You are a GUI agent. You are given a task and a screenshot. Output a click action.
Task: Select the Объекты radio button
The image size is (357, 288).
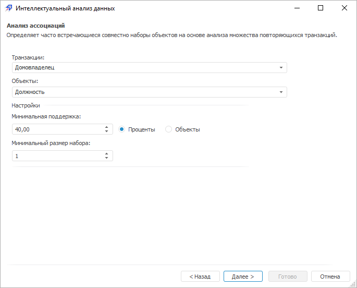point(168,129)
